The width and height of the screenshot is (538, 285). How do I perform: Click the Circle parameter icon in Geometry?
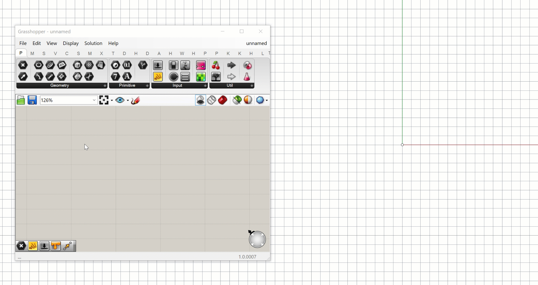[x=38, y=65]
